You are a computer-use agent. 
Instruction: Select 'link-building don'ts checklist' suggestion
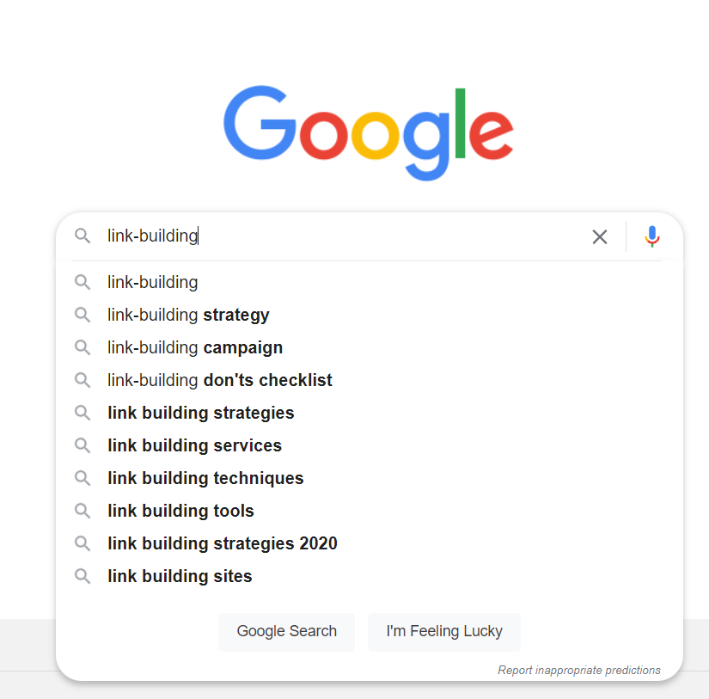tap(220, 380)
